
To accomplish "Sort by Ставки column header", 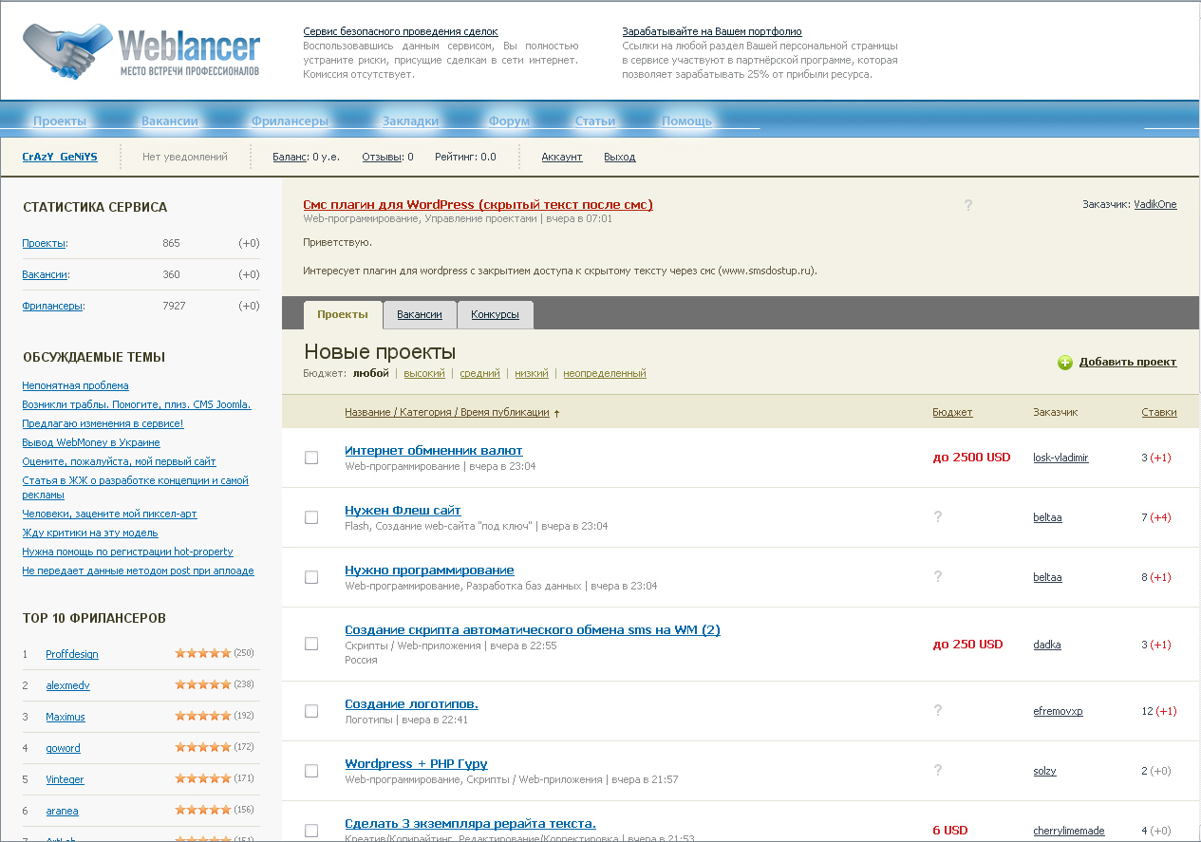I will 1159,412.
